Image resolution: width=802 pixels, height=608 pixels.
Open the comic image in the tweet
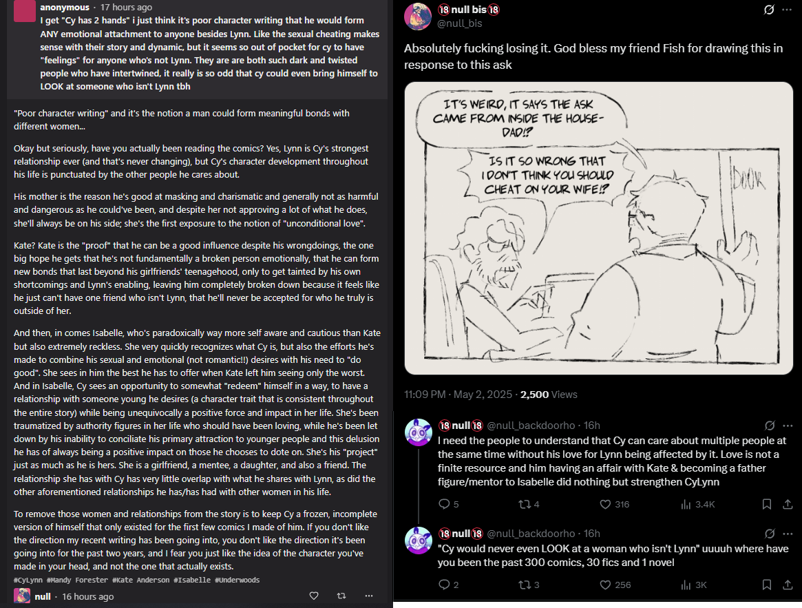(x=598, y=228)
